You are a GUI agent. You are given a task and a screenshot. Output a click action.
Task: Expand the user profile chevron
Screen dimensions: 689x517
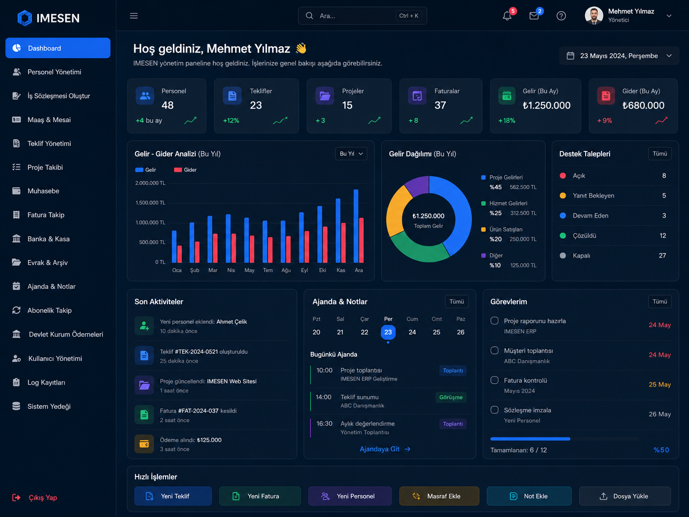[669, 16]
